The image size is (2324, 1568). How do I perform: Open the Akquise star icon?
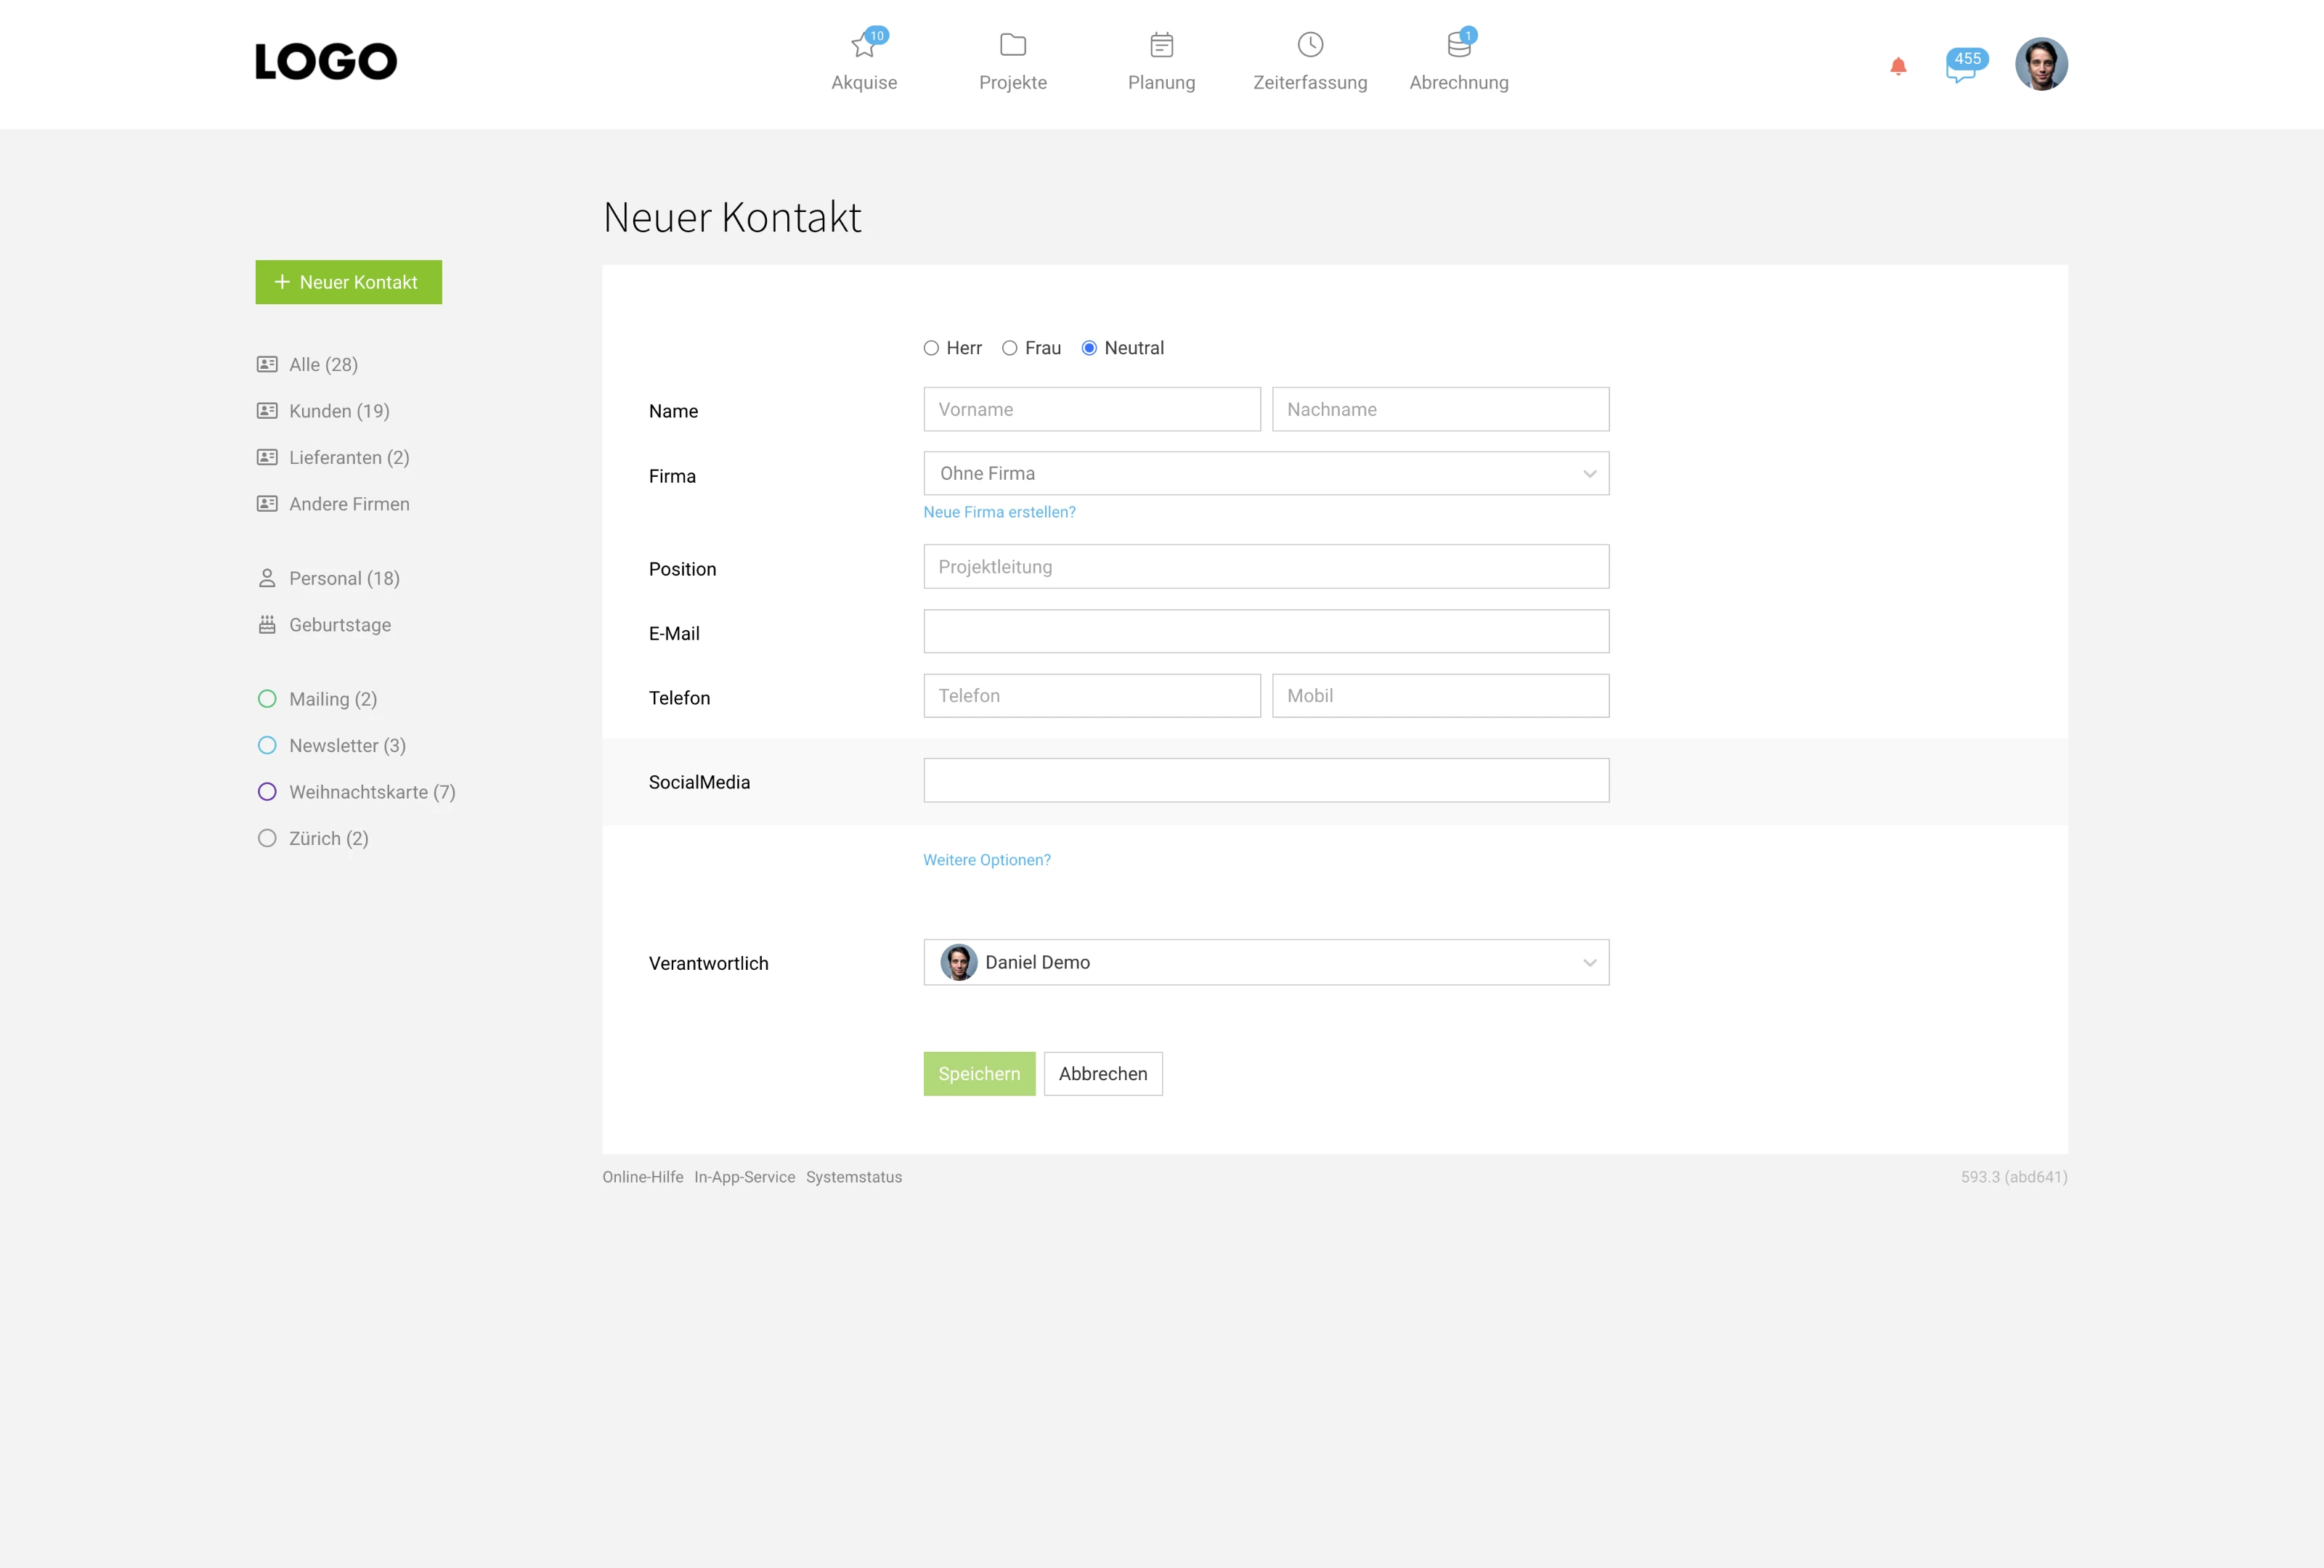click(x=863, y=46)
